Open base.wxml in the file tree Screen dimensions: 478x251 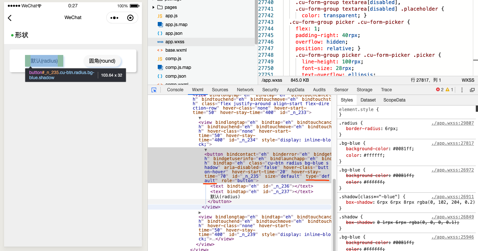click(176, 50)
